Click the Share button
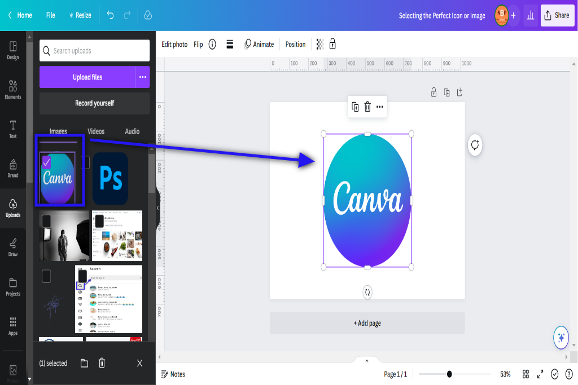The height and width of the screenshot is (385, 578). (x=557, y=15)
